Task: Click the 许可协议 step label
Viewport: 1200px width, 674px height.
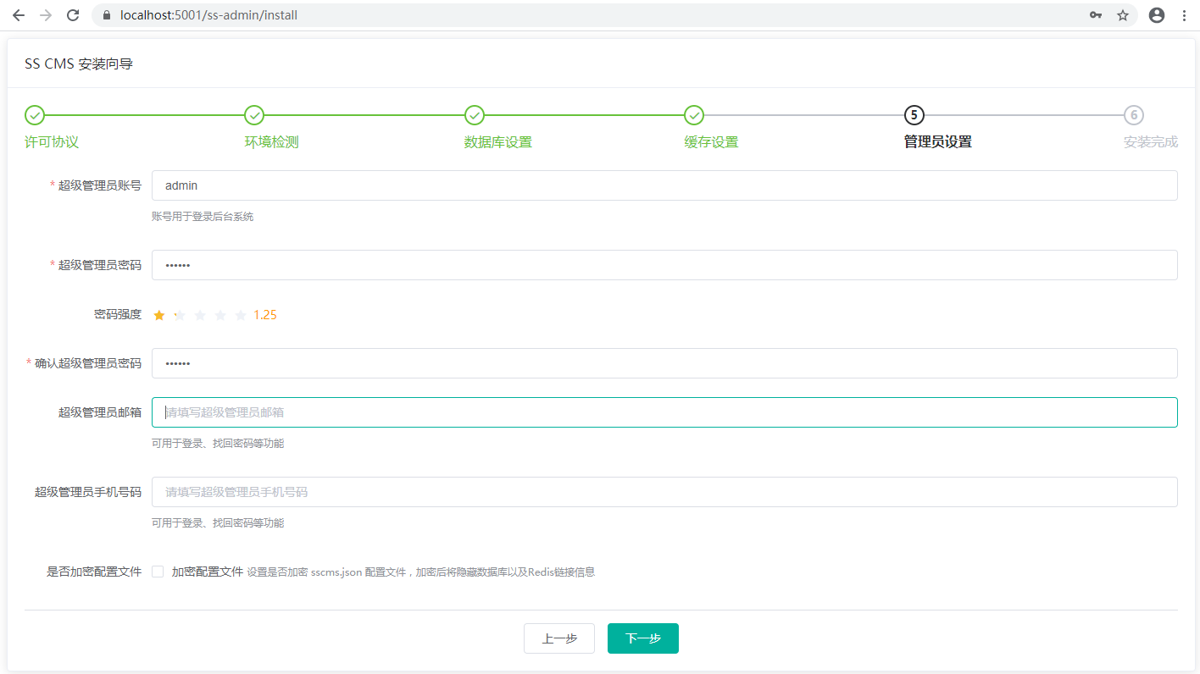Action: [x=52, y=142]
